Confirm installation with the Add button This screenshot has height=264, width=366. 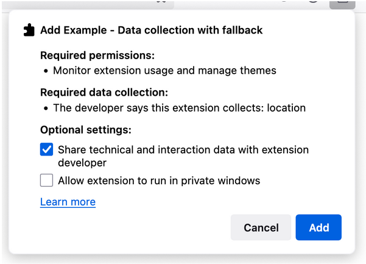(318, 227)
